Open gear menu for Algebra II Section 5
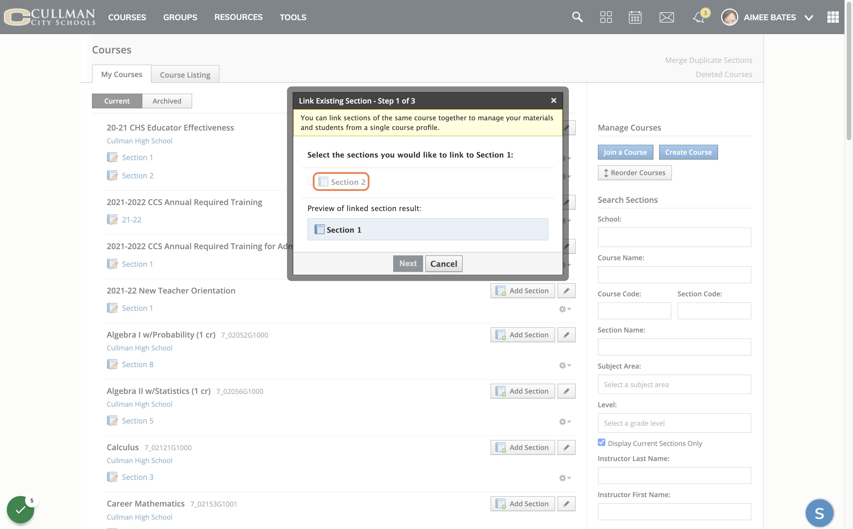 [565, 421]
